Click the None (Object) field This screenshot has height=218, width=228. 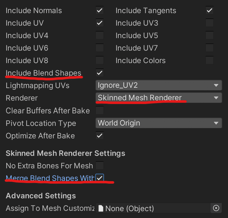coord(153,208)
